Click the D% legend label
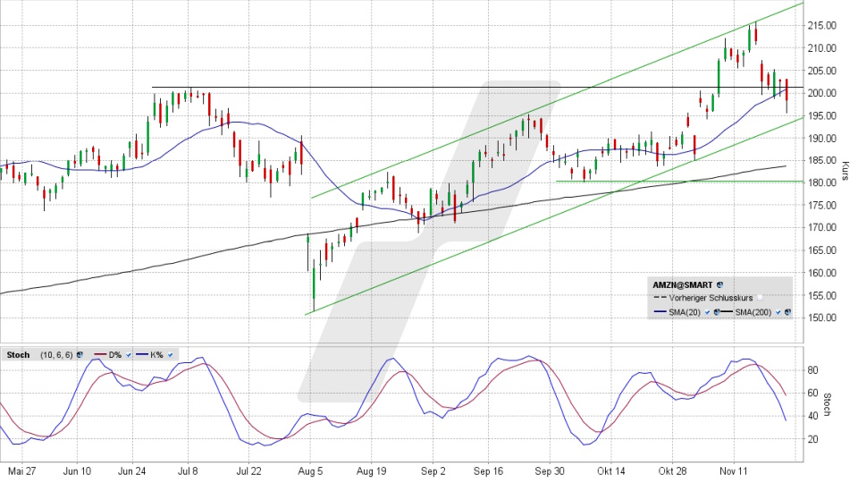This screenshot has height=483, width=858. tap(115, 355)
